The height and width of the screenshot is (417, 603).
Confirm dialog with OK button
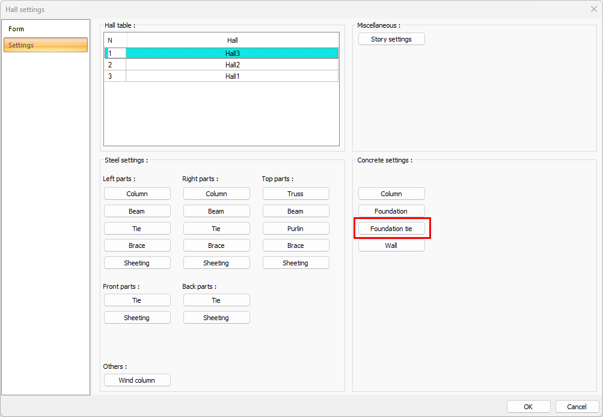click(528, 407)
